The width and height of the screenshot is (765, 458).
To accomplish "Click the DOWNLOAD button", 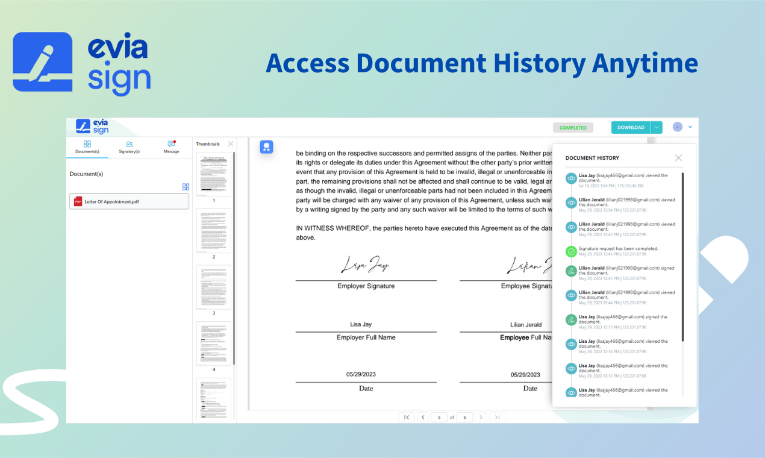I will point(631,127).
